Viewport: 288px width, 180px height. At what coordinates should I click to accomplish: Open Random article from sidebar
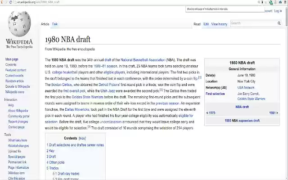[x=14, y=81]
